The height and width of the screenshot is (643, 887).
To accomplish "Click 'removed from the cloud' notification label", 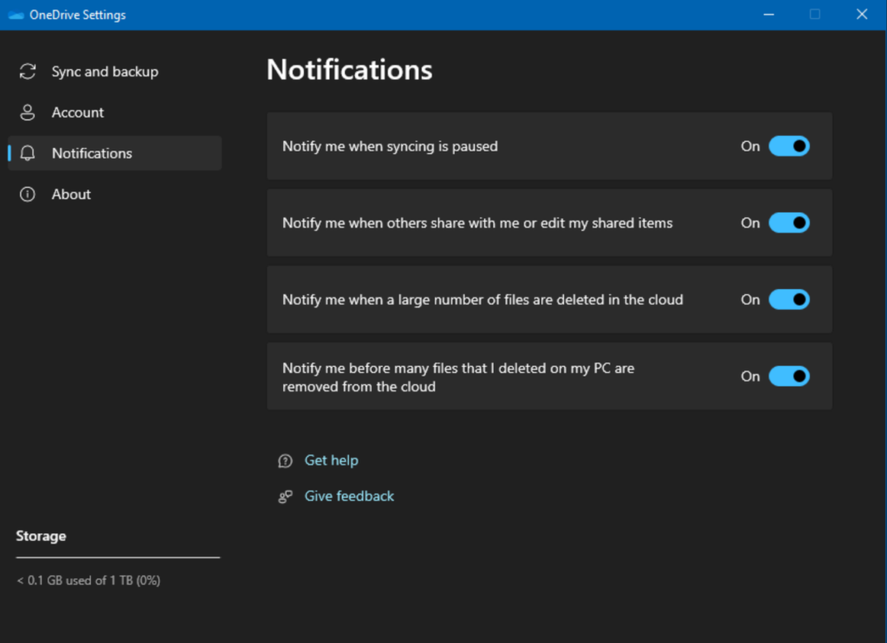I will pyautogui.click(x=458, y=377).
